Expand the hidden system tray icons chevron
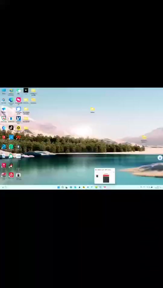The height and width of the screenshot is (288, 163). tap(138, 187)
